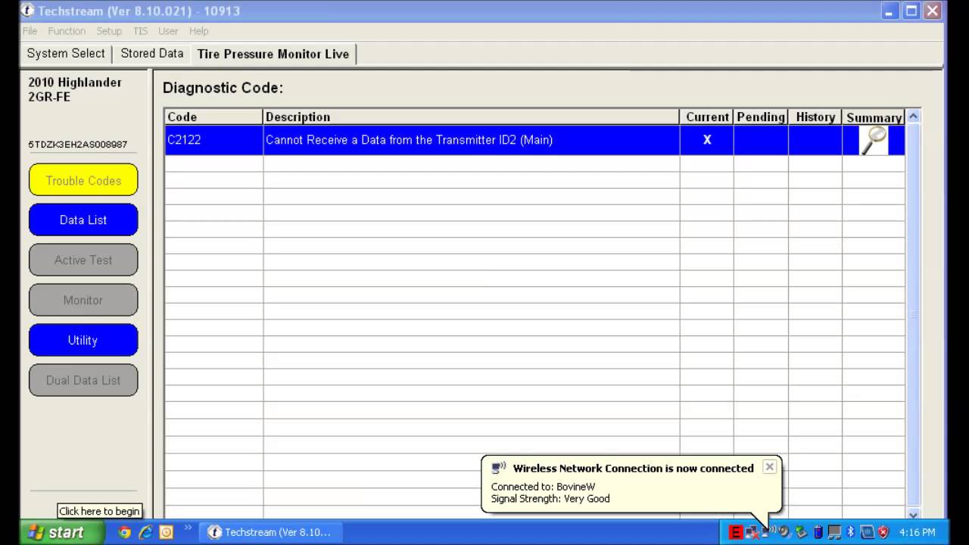Click the battery power tray icon

[x=818, y=532]
